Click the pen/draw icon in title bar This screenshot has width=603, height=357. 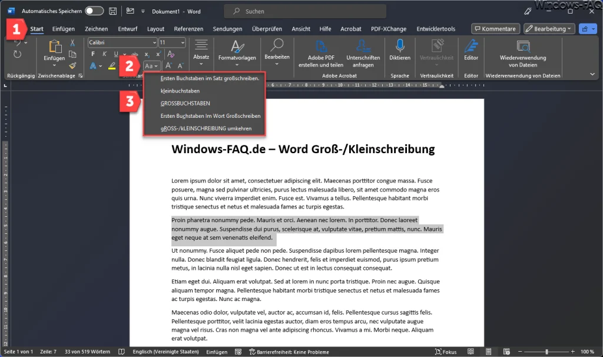pyautogui.click(x=528, y=11)
